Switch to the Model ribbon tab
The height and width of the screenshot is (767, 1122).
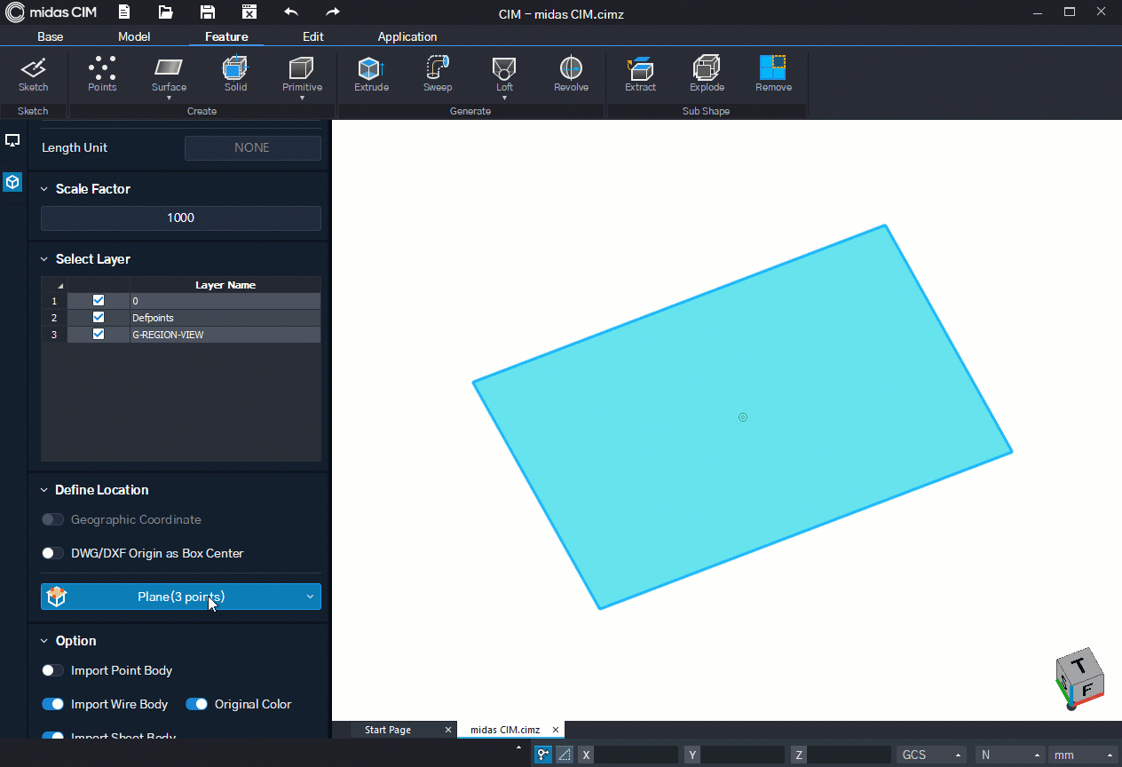point(134,36)
